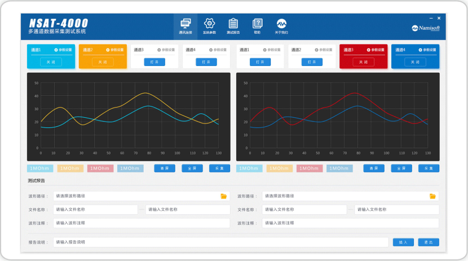
Task: Click 清屏 button under the left chart
Action: 165,169
